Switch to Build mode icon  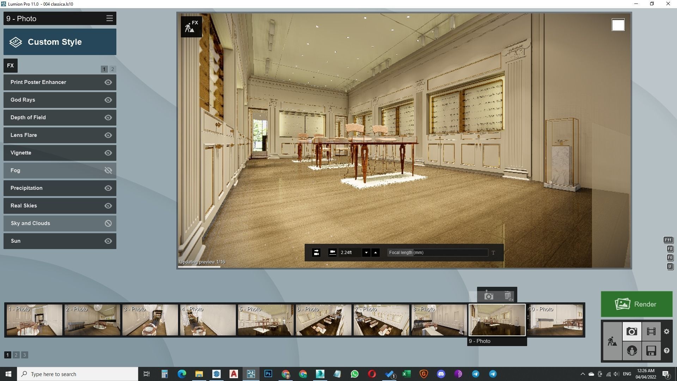612,341
